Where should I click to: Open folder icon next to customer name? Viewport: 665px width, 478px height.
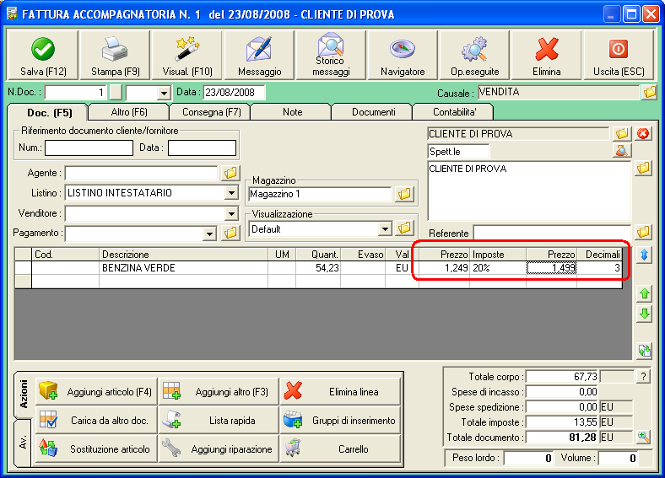click(x=622, y=133)
